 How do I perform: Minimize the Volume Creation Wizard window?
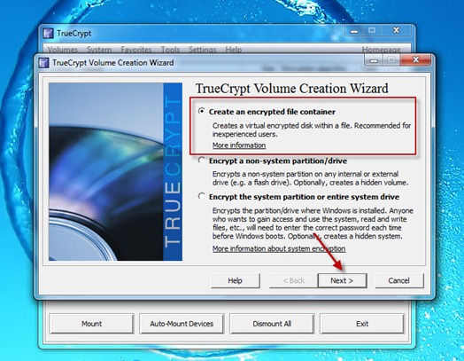(374, 60)
